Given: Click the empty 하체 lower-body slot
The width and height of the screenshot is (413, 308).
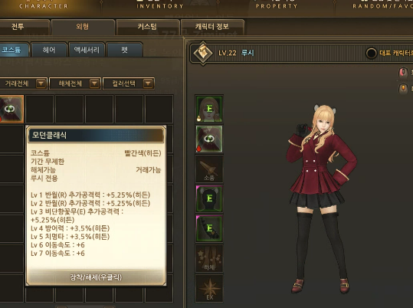Looking at the screenshot, I should [x=209, y=258].
